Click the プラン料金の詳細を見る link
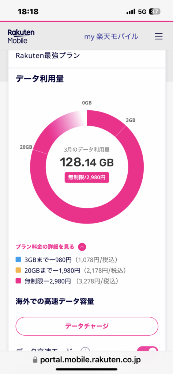Viewport: 173px width, 374px height. tap(45, 247)
